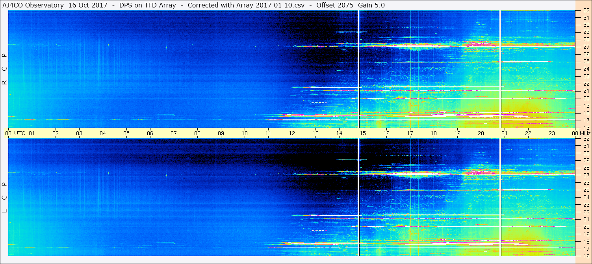Click the 32 MHz label of the LCP scale
The width and height of the screenshot is (592, 264).
coord(586,139)
